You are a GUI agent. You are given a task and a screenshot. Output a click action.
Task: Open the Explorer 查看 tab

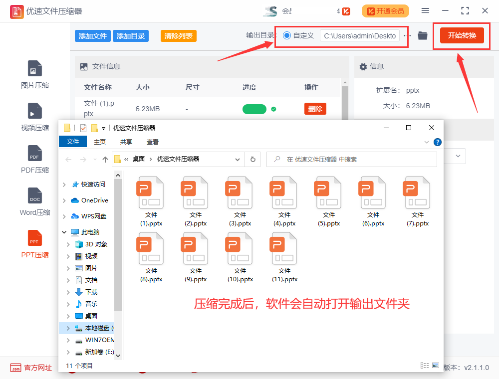click(152, 142)
